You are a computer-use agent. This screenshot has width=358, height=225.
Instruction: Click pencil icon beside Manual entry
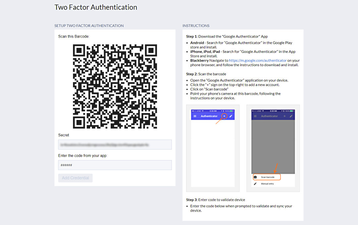click(x=255, y=183)
